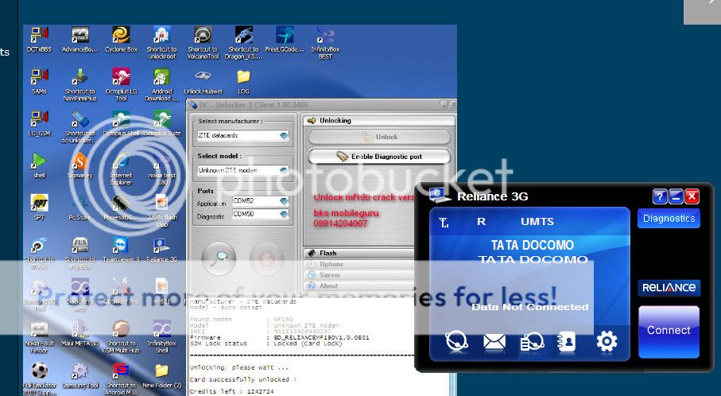Click the help question mark in Reliance 3G
Screen dimensions: 721x396
click(659, 197)
